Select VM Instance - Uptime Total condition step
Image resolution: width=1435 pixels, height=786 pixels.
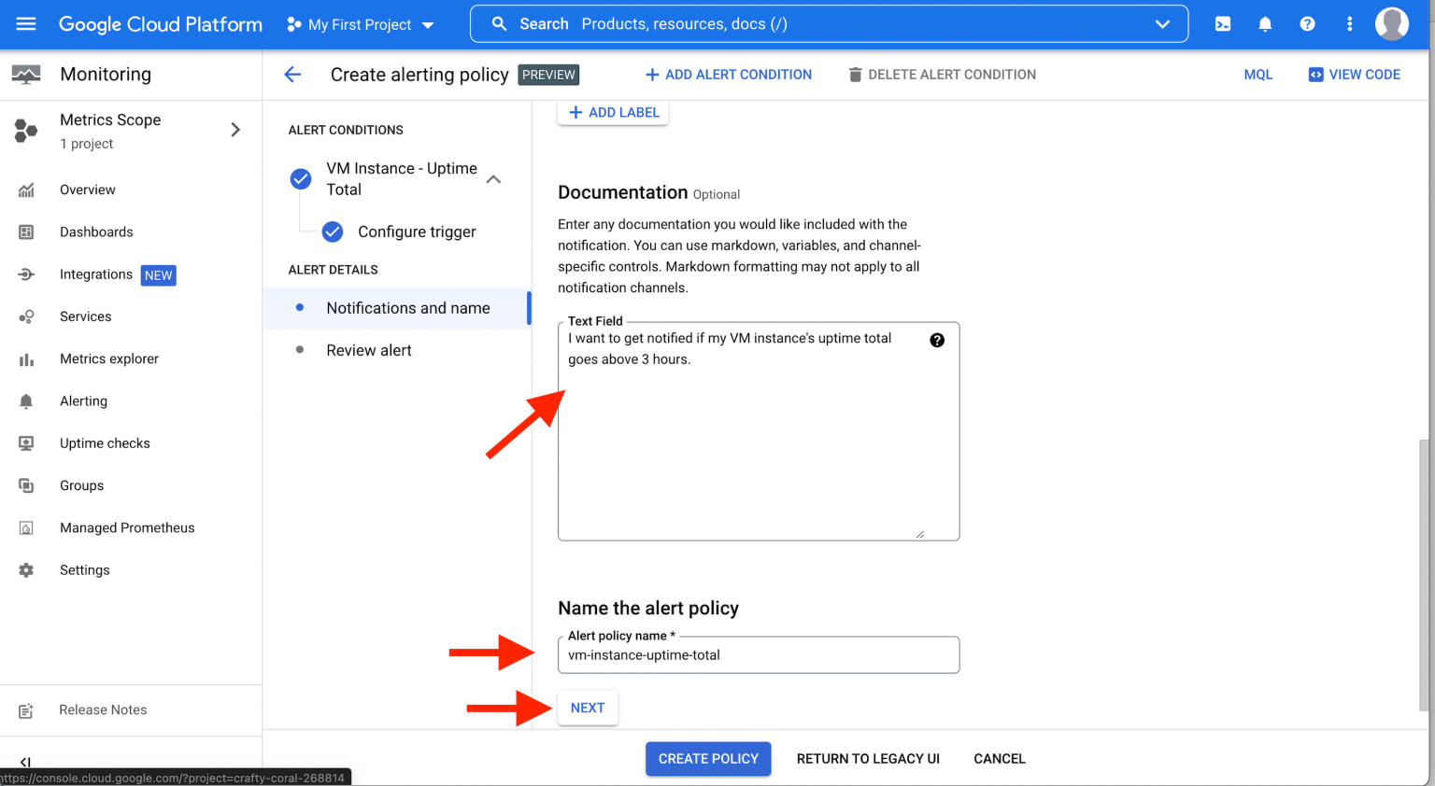tap(402, 178)
